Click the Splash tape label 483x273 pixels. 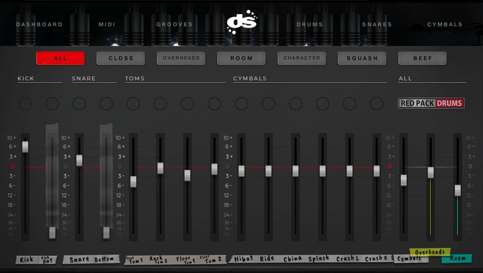click(319, 259)
